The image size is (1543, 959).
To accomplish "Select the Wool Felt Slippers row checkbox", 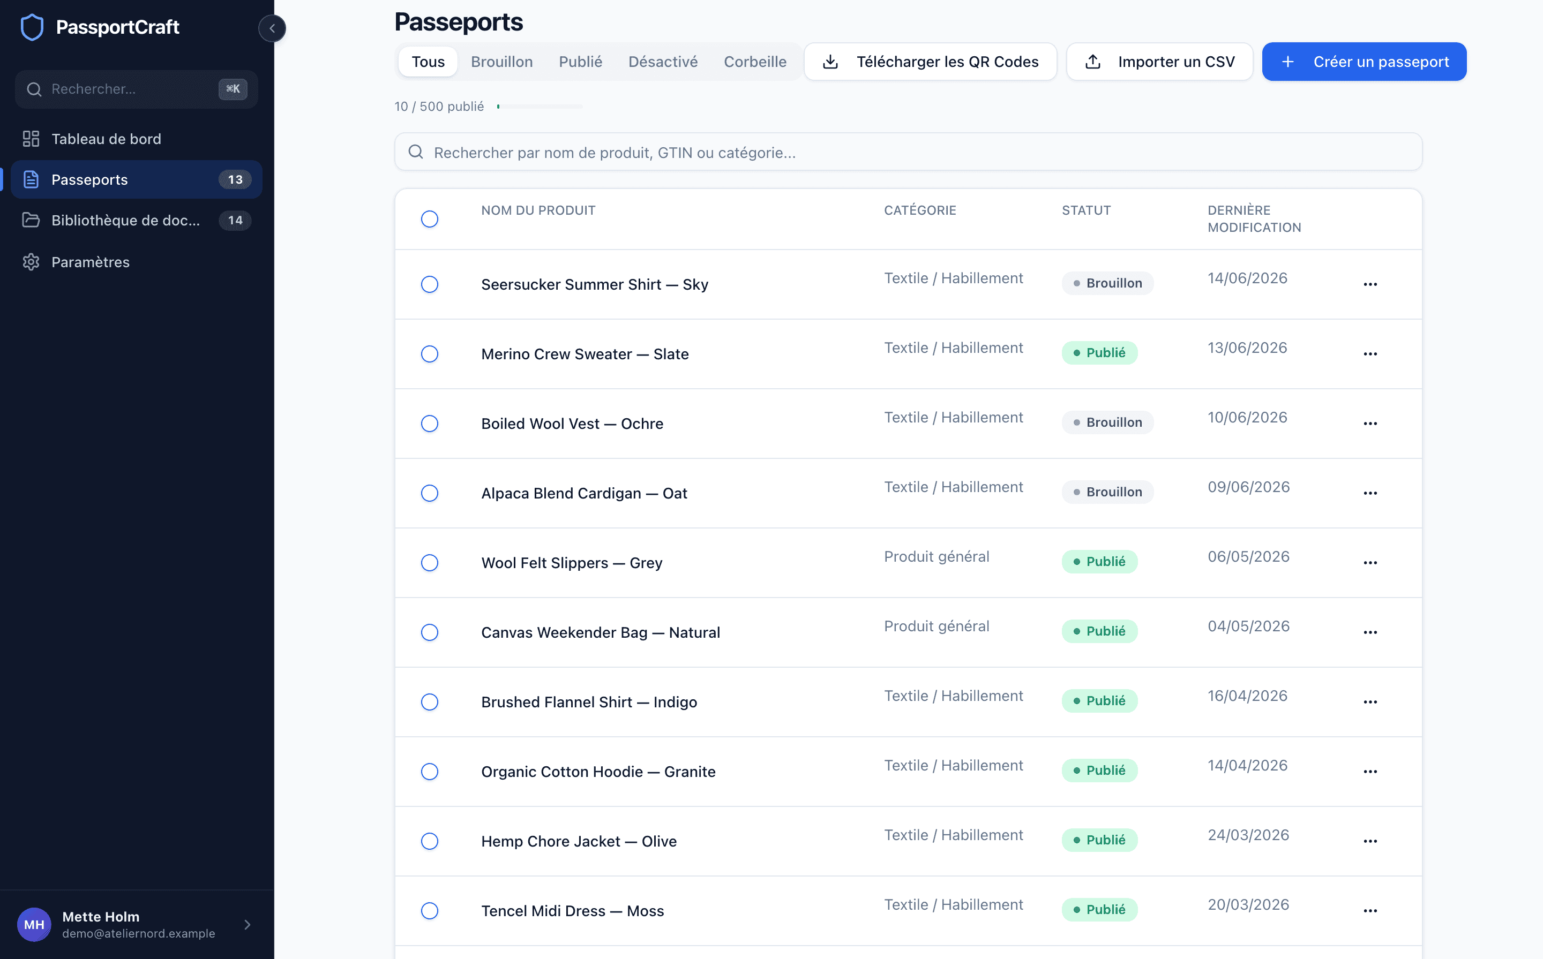I will pyautogui.click(x=430, y=563).
